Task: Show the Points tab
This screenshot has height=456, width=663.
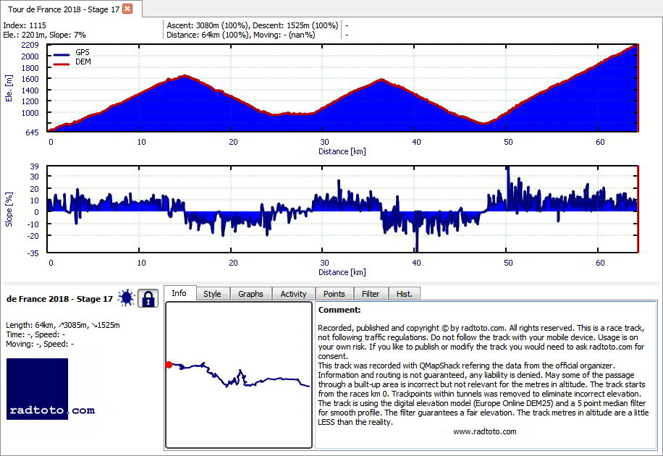Action: coord(334,294)
